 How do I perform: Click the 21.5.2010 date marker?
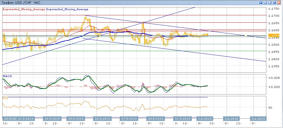click(24, 119)
